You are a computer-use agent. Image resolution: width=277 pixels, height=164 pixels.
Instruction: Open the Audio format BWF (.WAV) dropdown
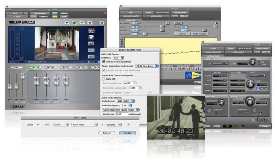[x=126, y=101]
